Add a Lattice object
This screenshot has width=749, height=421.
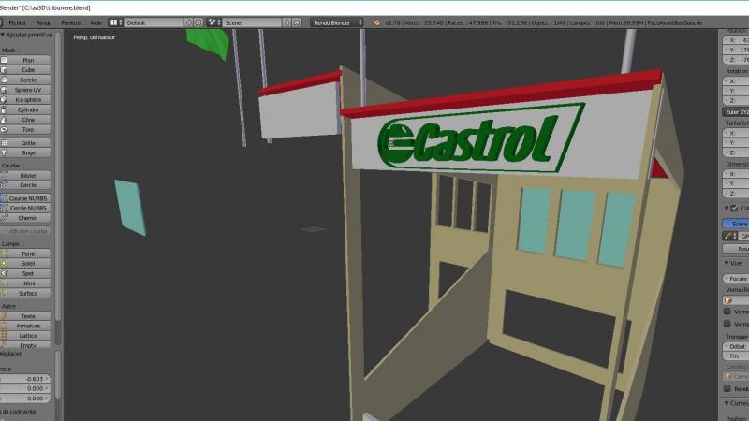point(28,335)
